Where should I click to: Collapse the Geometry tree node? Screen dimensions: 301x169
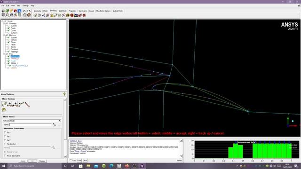tap(4, 23)
